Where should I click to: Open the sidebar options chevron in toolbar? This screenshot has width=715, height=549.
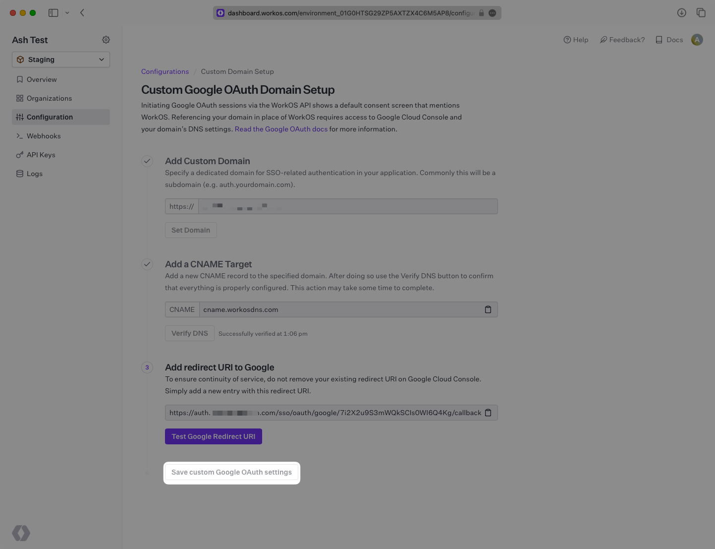click(67, 13)
